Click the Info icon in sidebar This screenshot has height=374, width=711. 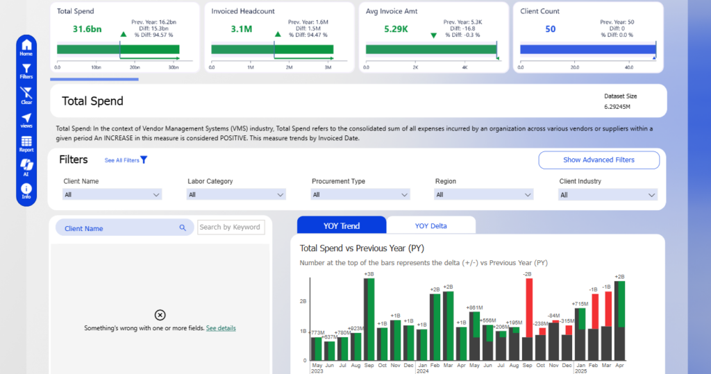(x=26, y=189)
